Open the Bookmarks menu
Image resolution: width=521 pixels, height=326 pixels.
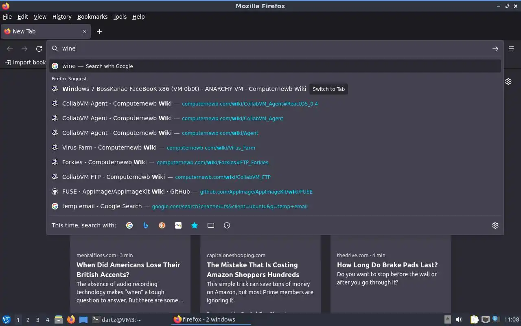pyautogui.click(x=92, y=17)
